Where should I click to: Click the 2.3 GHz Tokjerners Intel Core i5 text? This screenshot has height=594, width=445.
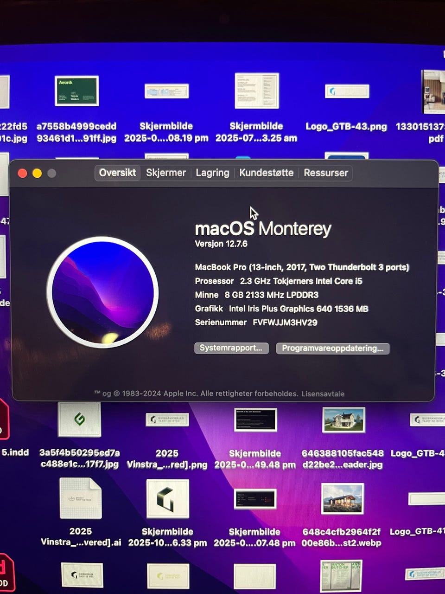(x=301, y=281)
